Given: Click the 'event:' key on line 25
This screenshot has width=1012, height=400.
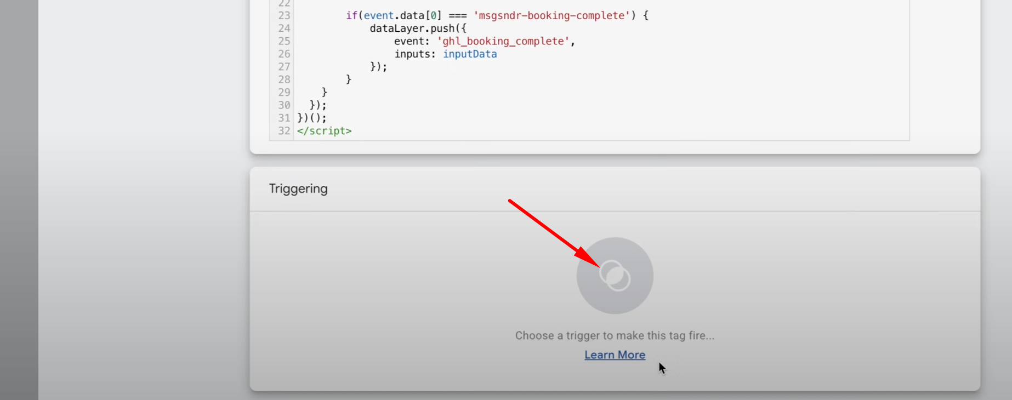Looking at the screenshot, I should 412,42.
